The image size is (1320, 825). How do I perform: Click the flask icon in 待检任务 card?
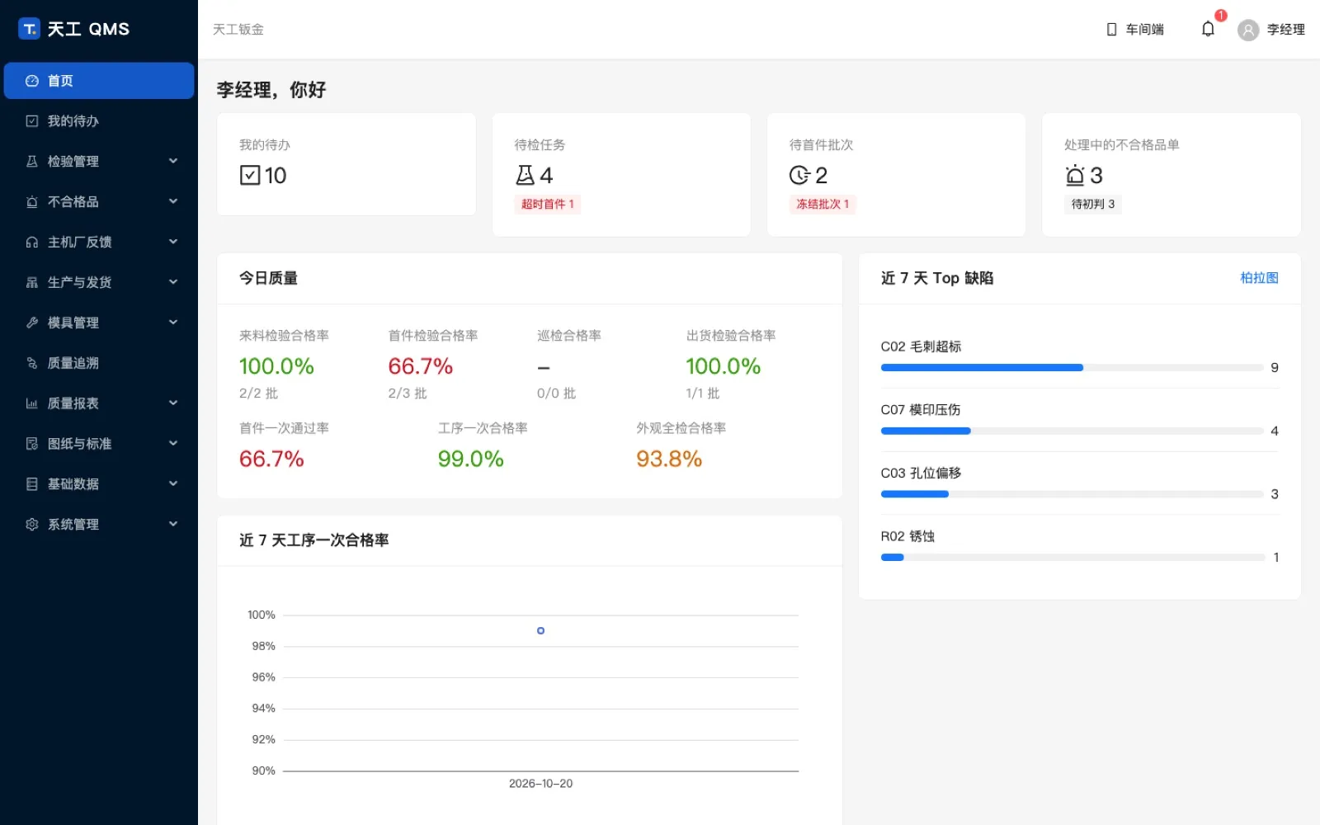(x=525, y=175)
